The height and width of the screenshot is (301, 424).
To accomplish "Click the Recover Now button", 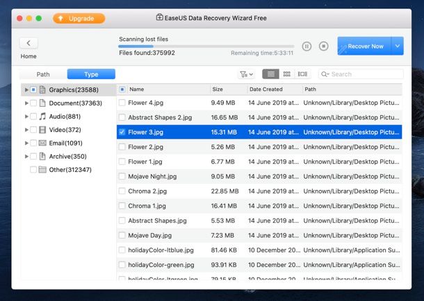I will click(x=364, y=46).
